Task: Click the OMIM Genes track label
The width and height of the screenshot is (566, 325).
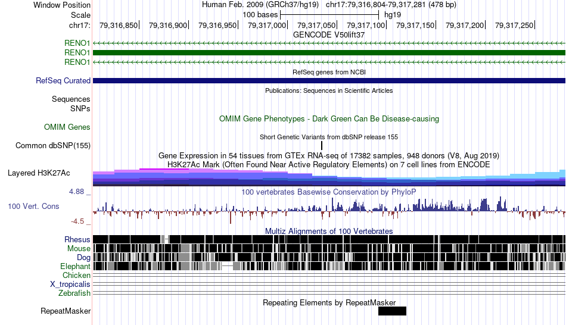Action: [67, 127]
